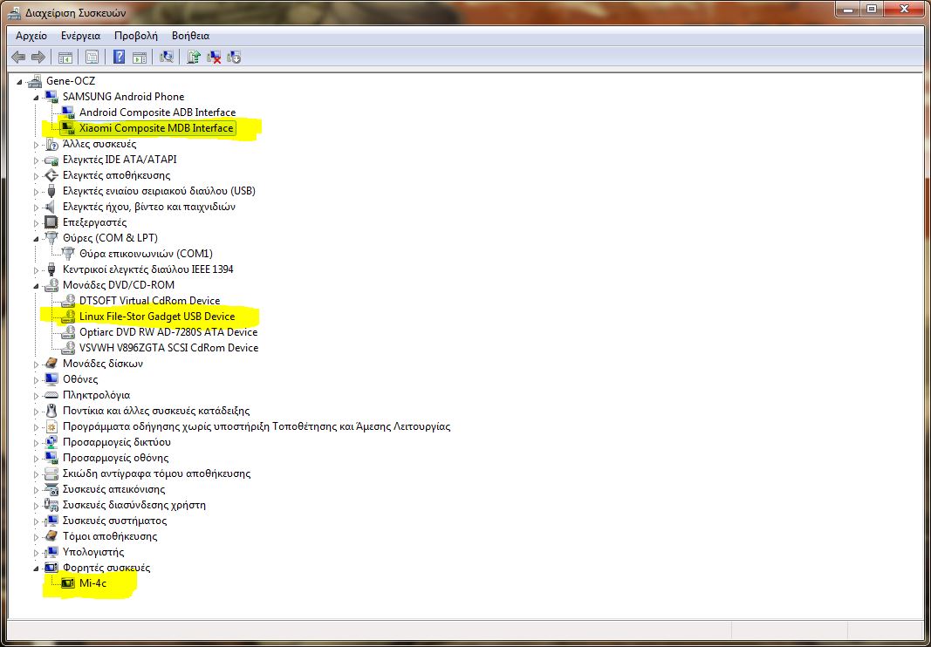Click the Properties toolbar icon
The height and width of the screenshot is (647, 931).
pyautogui.click(x=92, y=58)
